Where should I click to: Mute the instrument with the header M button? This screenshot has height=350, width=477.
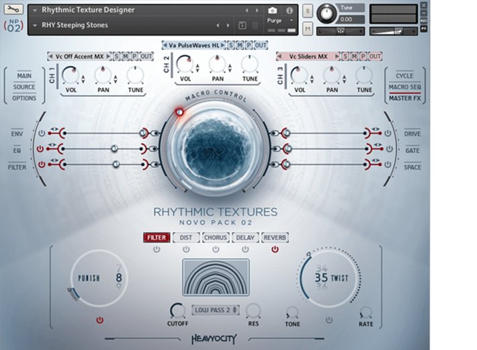(307, 29)
